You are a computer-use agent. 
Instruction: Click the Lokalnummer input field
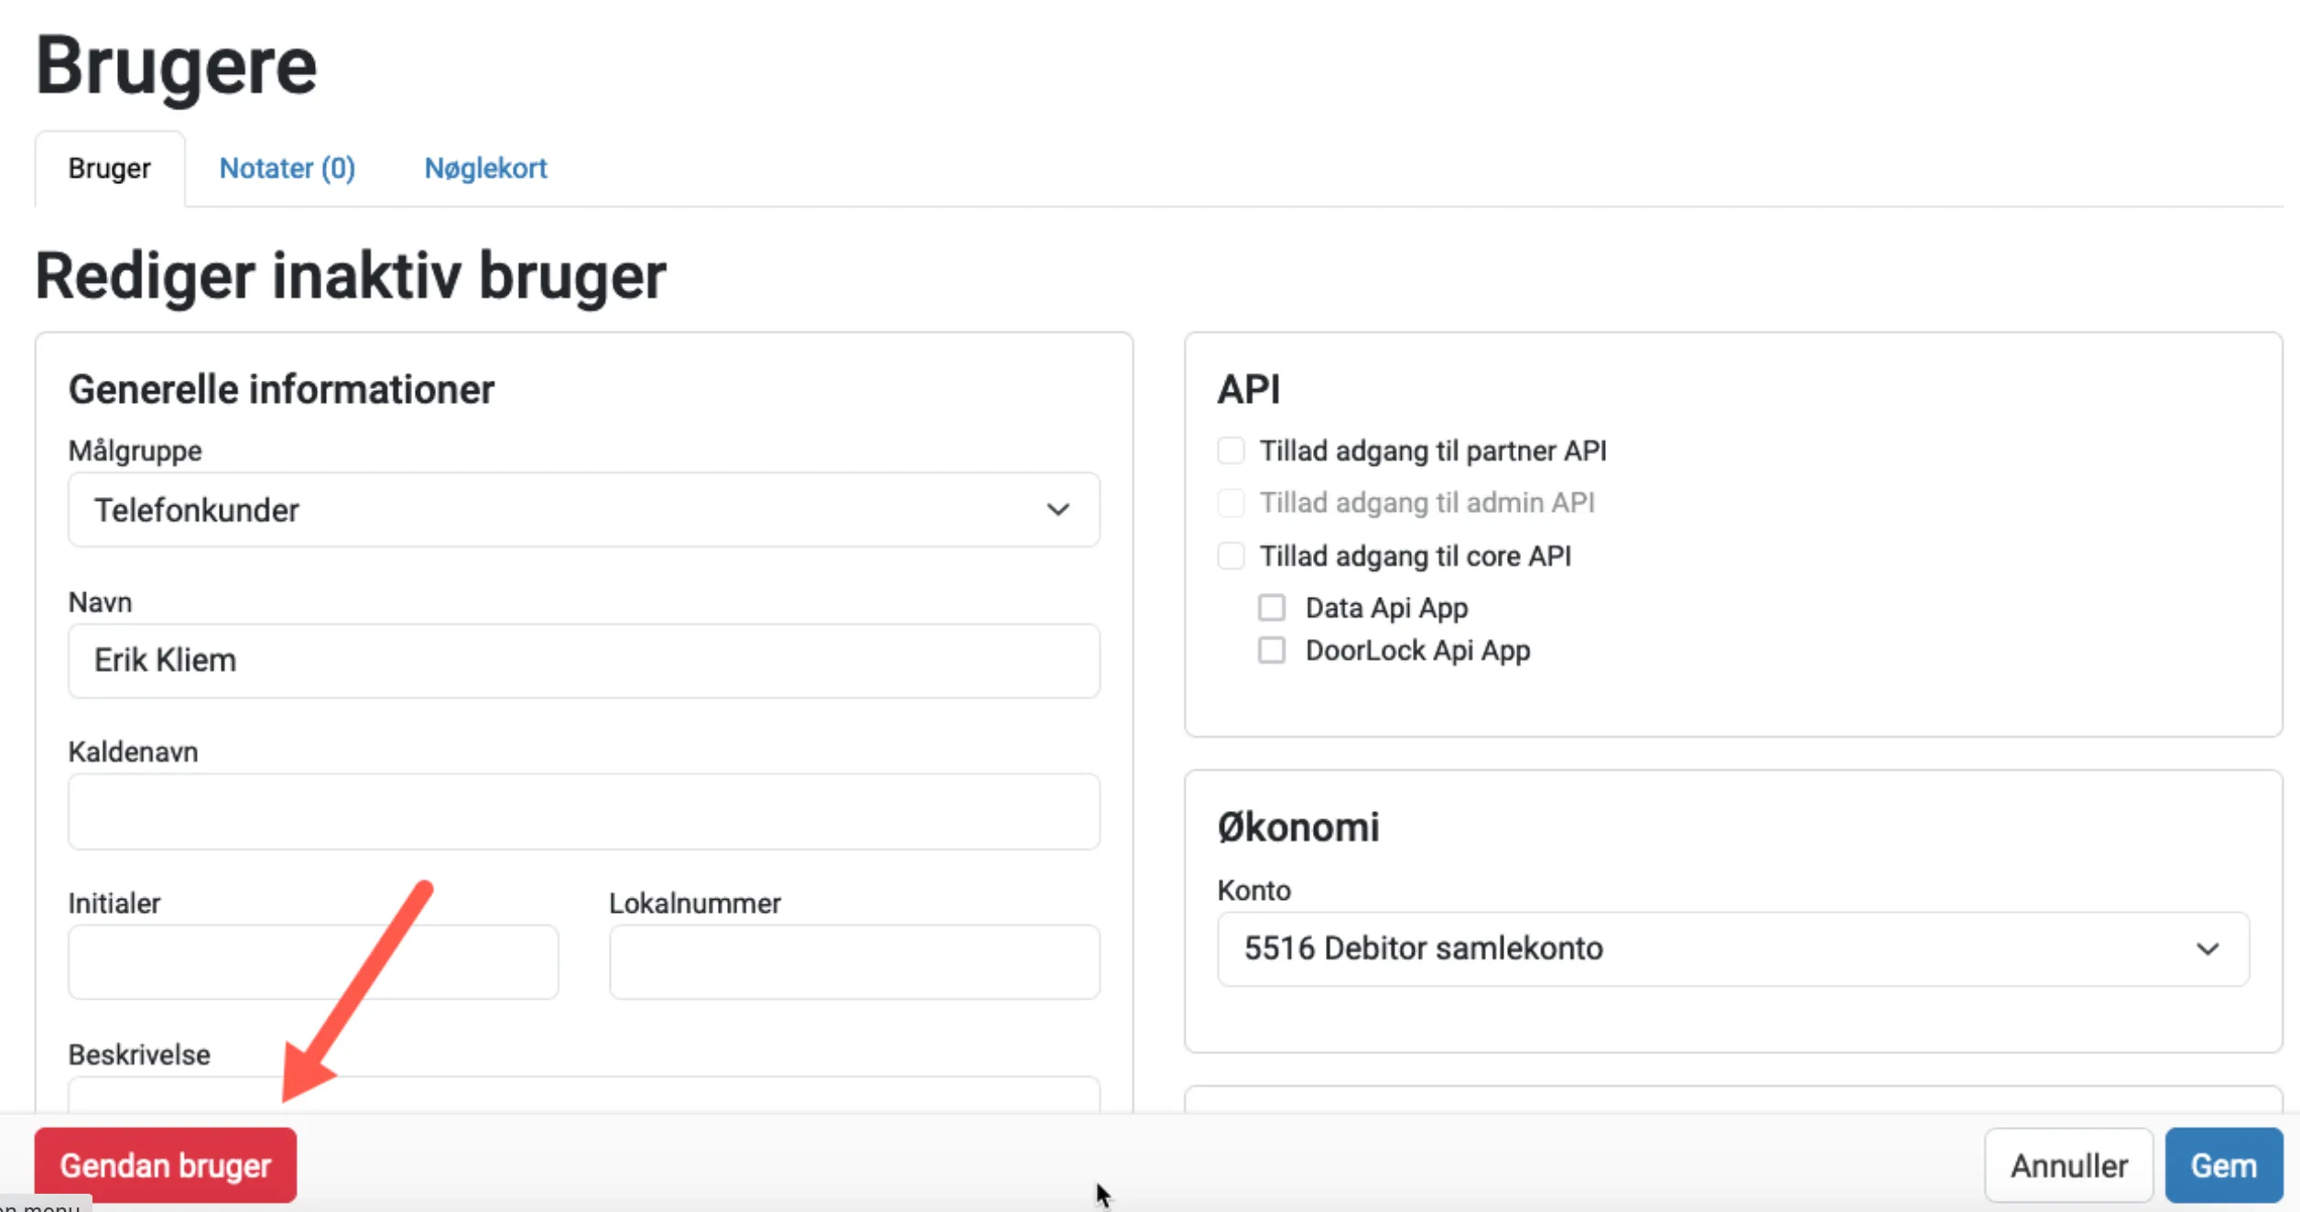tap(853, 962)
